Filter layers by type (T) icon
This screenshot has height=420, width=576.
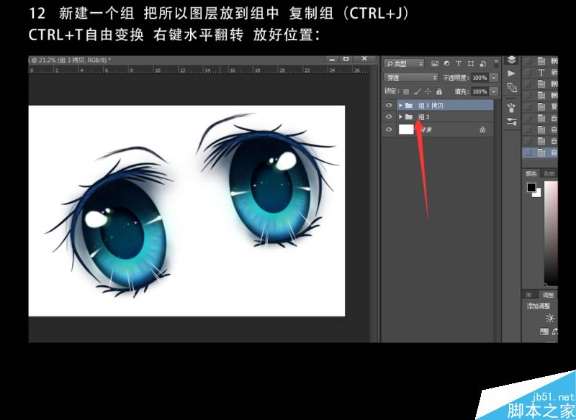459,63
